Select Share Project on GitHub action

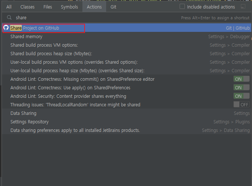click(x=126, y=28)
